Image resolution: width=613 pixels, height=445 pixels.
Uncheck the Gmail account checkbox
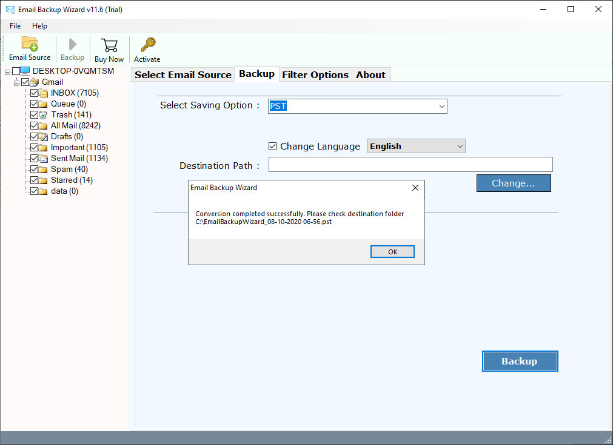25,82
